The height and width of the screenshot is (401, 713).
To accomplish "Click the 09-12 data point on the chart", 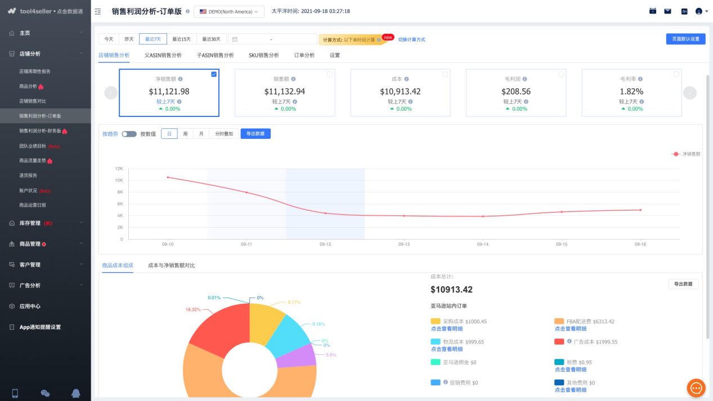I will click(325, 213).
